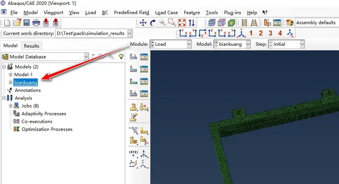Click the Cycle Views arrows icon

pos(192,23)
